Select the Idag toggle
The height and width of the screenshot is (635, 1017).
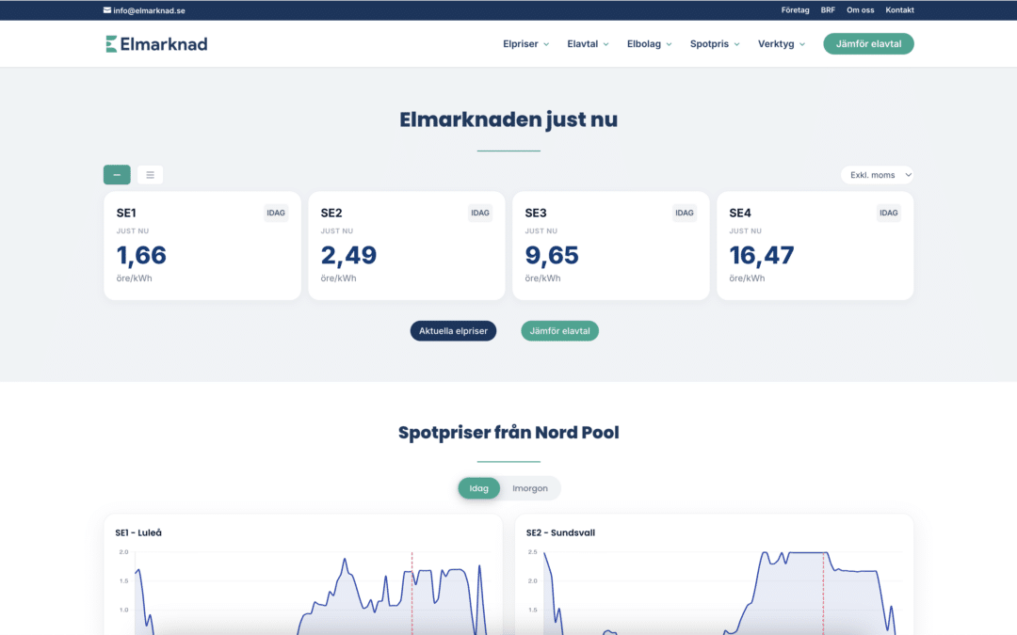pyautogui.click(x=478, y=487)
